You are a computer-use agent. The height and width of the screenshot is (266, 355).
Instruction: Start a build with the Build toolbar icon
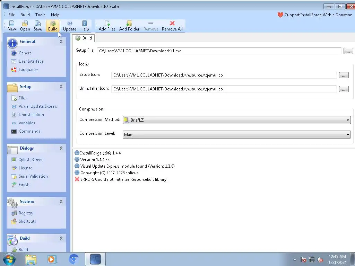coord(53,26)
